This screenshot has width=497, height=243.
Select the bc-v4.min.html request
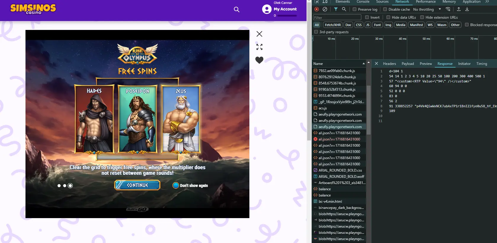[x=339, y=201]
